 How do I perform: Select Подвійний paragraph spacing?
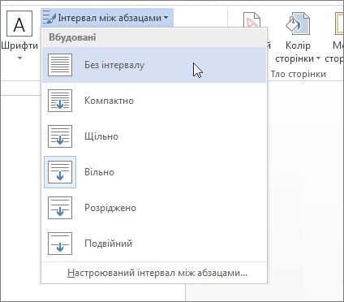154,244
